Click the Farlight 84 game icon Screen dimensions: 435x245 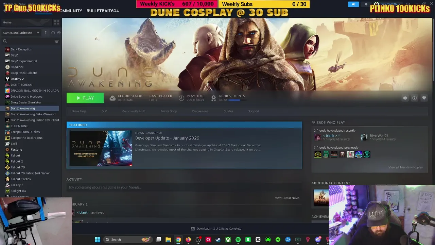(x=7, y=191)
